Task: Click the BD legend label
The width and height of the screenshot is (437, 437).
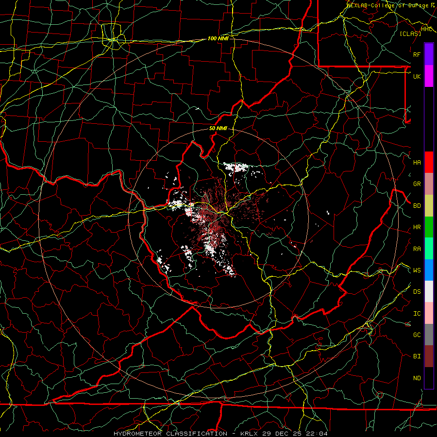Action: point(417,206)
